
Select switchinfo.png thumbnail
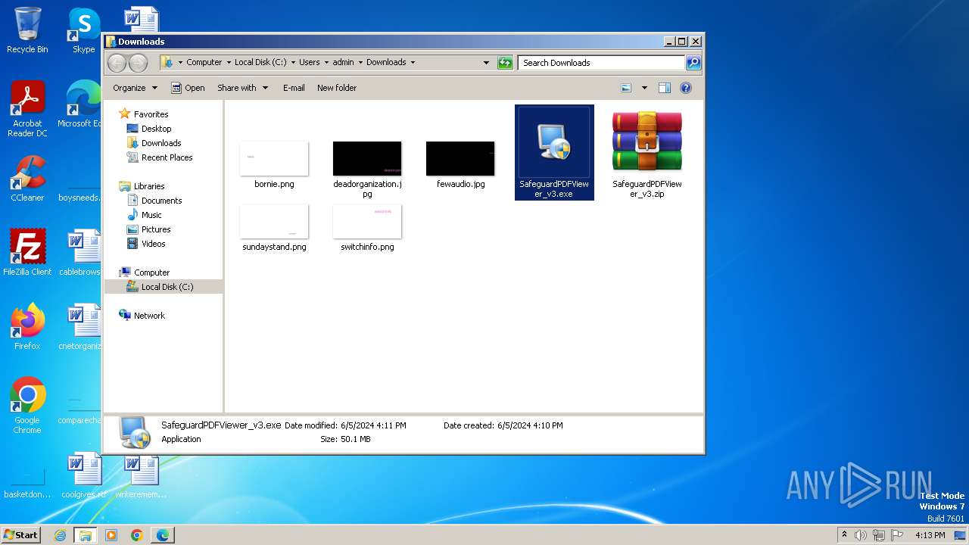pyautogui.click(x=367, y=221)
